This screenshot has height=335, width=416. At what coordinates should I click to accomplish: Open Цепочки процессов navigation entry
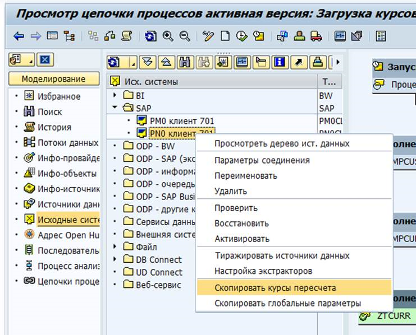click(x=68, y=281)
